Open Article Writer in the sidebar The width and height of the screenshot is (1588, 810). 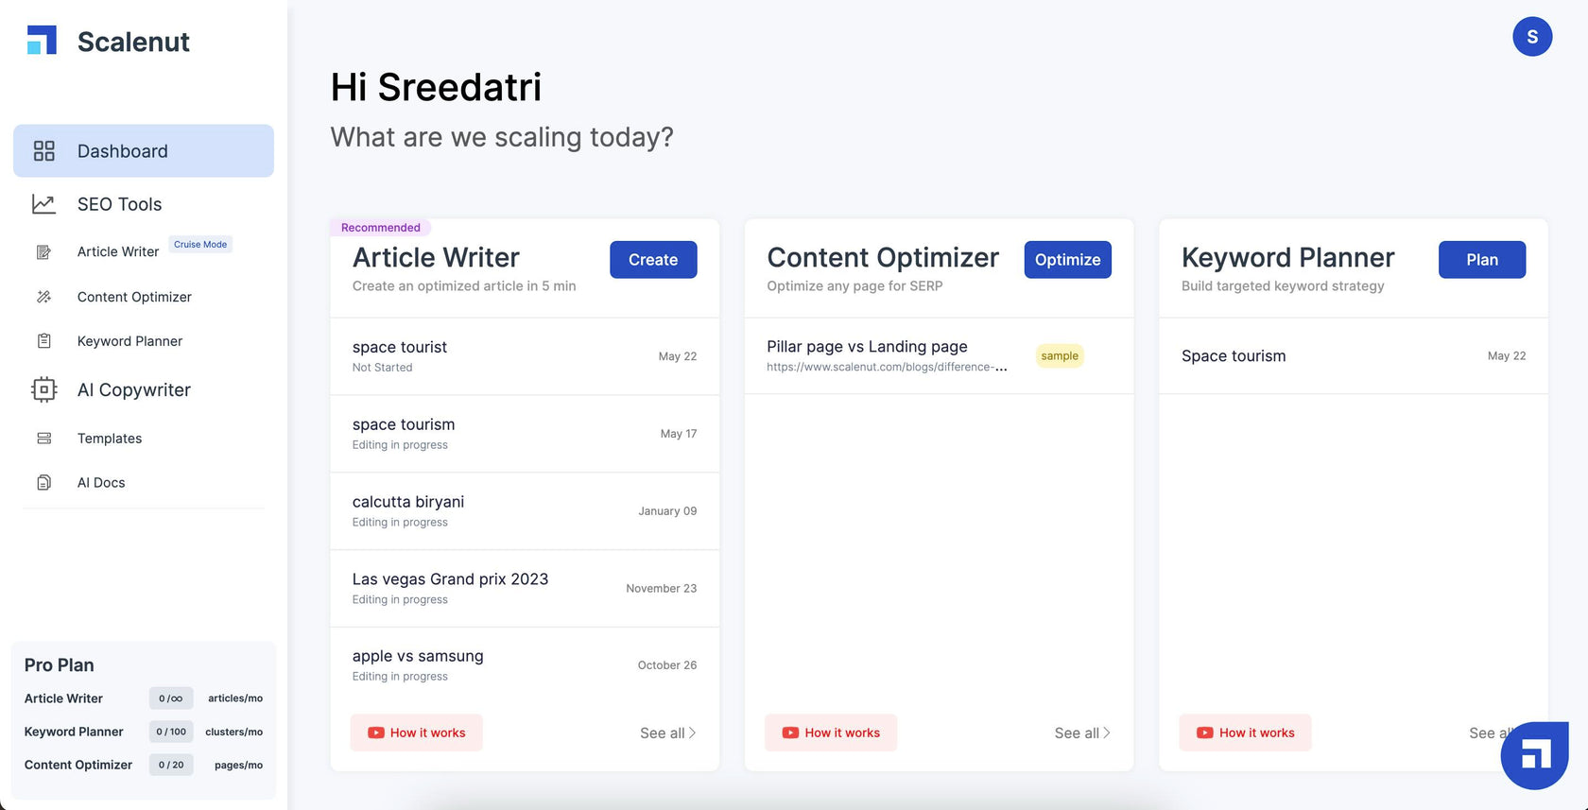118,251
